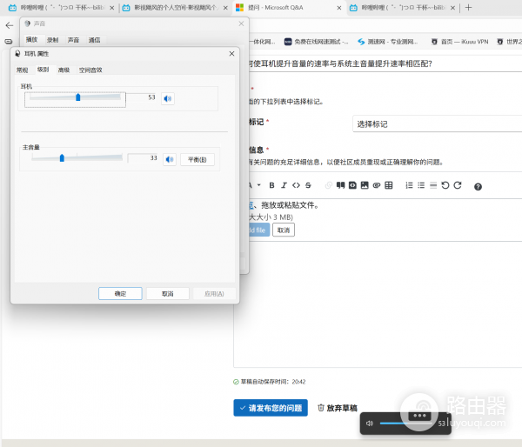
Task: Click the 请发布您的问题 publish button
Action: click(x=271, y=408)
